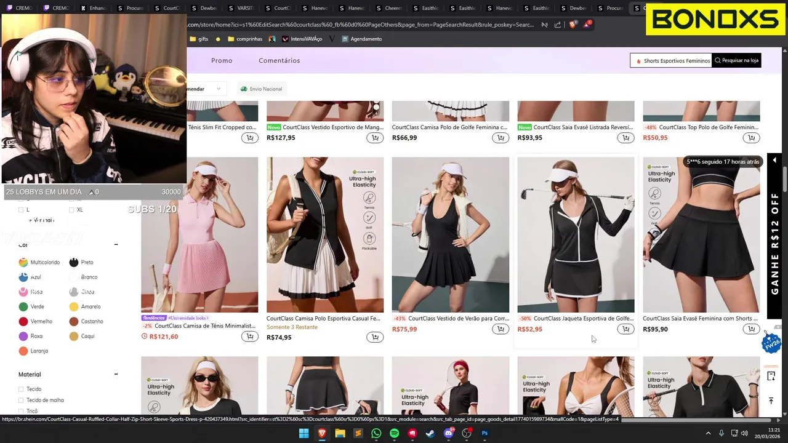Open the floating FW26 promo badge
Screen dimensions: 788x443
click(x=771, y=343)
